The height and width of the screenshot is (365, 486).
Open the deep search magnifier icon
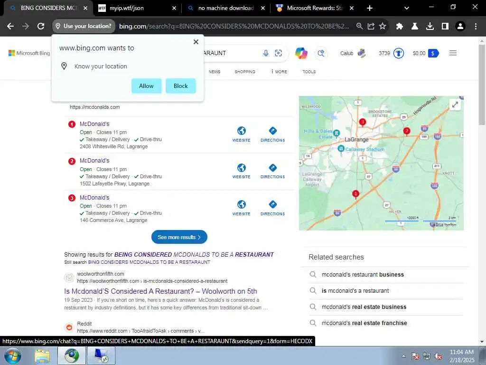pyautogui.click(x=321, y=53)
